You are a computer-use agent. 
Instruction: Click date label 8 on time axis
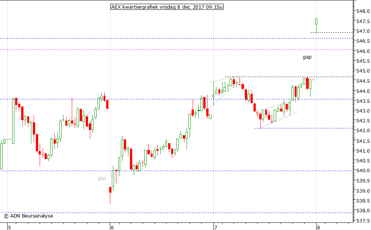click(318, 228)
